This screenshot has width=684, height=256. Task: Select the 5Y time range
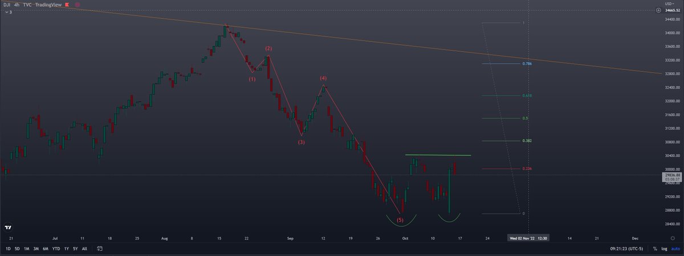[x=75, y=249]
